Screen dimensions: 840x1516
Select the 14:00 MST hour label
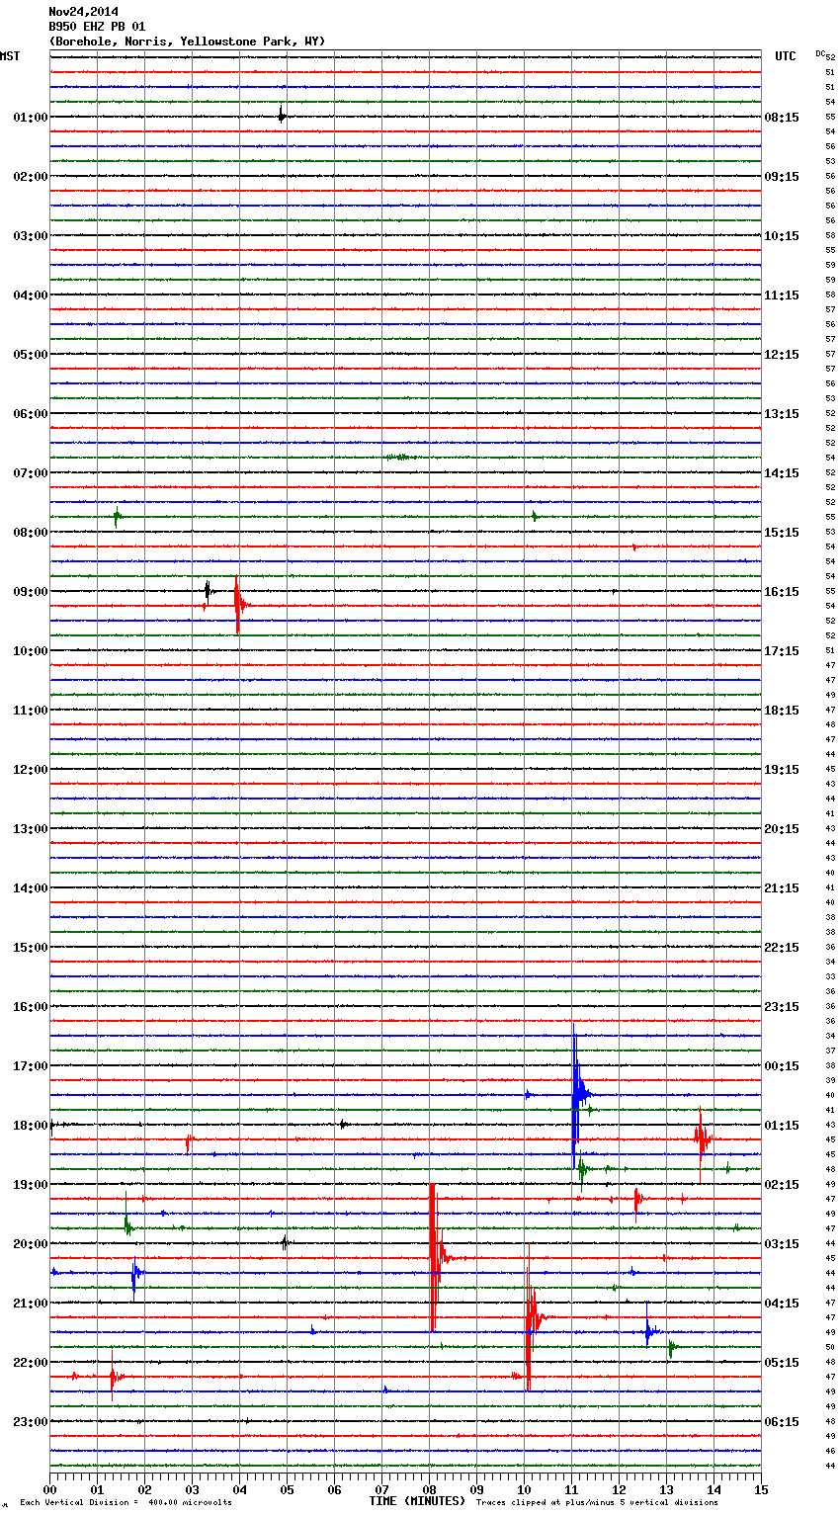[x=30, y=888]
